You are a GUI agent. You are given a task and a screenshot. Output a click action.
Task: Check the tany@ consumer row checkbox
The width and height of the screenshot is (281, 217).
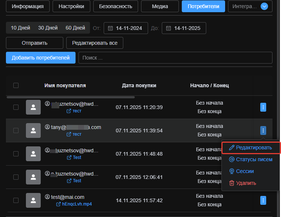tap(16, 130)
